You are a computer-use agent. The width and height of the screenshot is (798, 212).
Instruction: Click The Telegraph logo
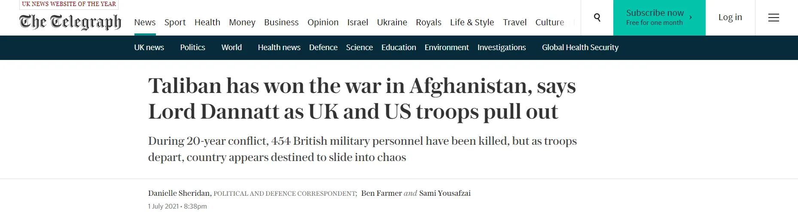coord(70,22)
